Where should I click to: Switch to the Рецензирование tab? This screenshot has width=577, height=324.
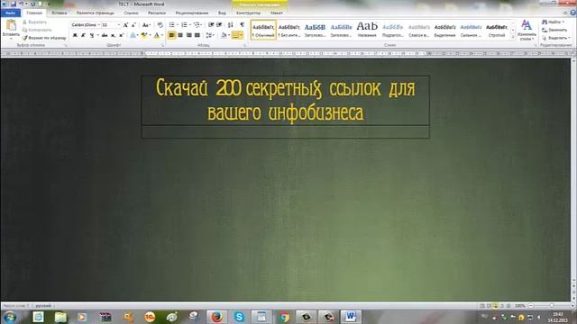click(192, 13)
